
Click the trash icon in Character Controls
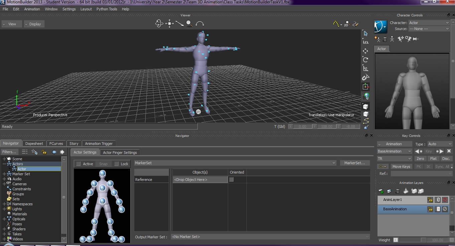(385, 39)
